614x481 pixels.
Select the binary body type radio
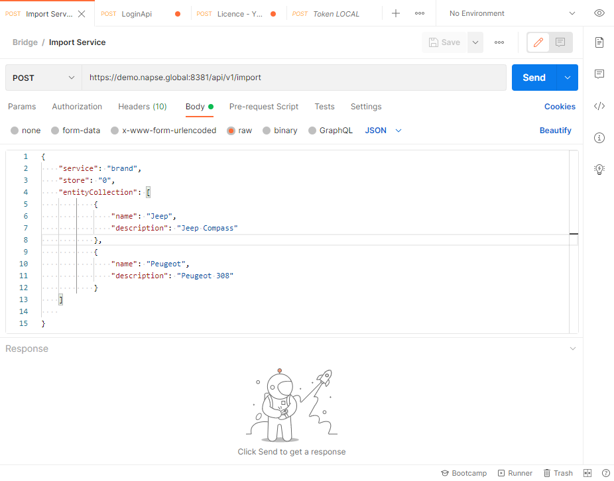click(x=267, y=131)
